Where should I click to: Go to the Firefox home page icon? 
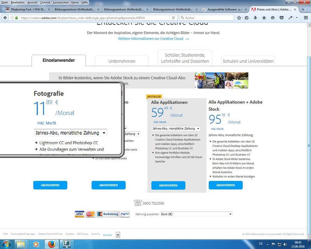[264, 18]
